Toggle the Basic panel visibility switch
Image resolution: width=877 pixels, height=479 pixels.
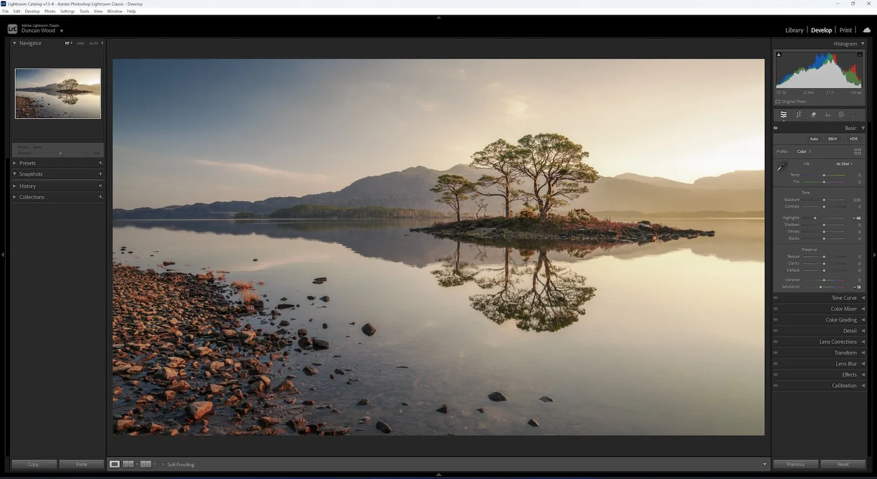(775, 127)
